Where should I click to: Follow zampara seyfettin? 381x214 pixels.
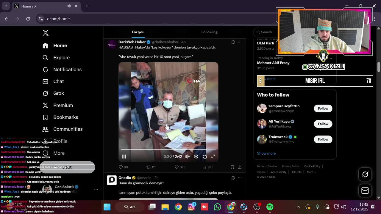coord(323,108)
